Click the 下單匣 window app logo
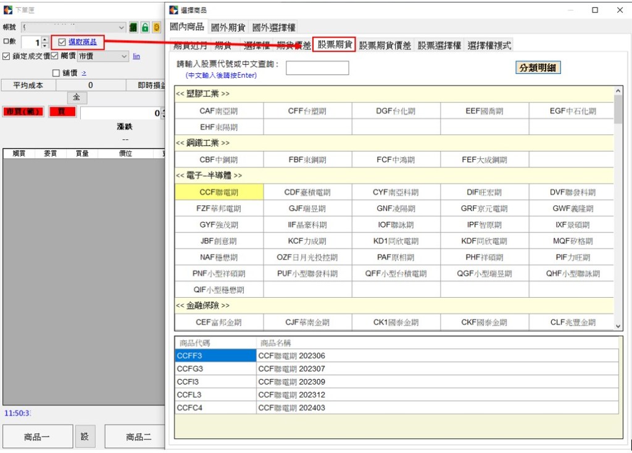The image size is (632, 453). tap(7, 10)
